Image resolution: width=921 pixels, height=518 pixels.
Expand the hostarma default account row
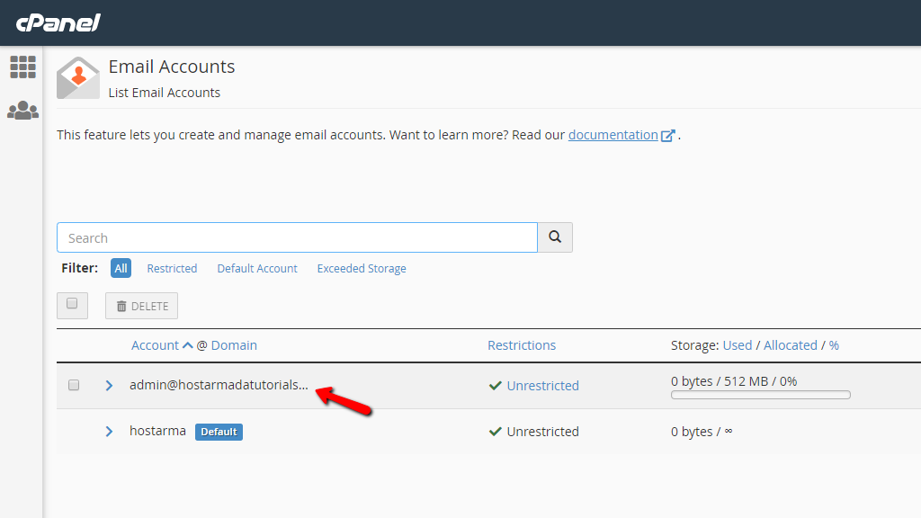tap(109, 432)
